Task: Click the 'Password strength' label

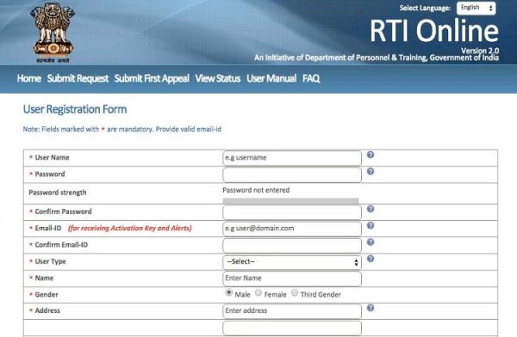Action: point(58,193)
